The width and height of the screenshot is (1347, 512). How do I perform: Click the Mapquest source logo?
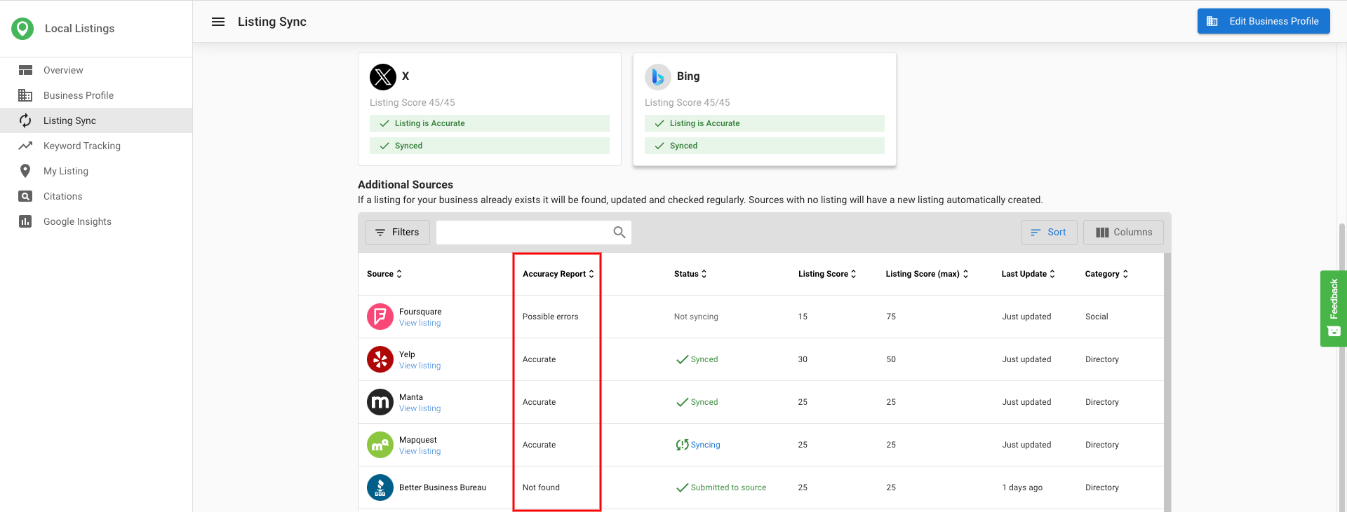(380, 445)
